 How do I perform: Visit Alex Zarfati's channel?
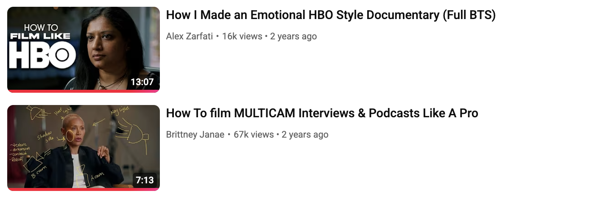(189, 36)
